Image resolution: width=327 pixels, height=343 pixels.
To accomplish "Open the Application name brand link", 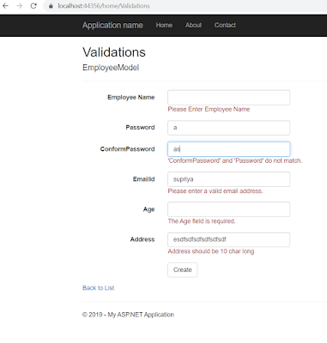I will 112,25.
